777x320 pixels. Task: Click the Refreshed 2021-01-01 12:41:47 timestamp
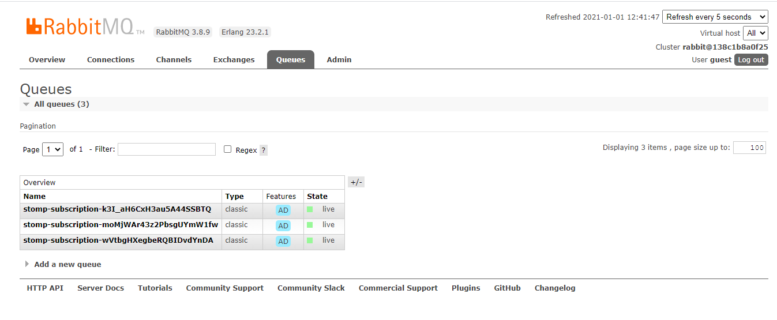point(602,17)
